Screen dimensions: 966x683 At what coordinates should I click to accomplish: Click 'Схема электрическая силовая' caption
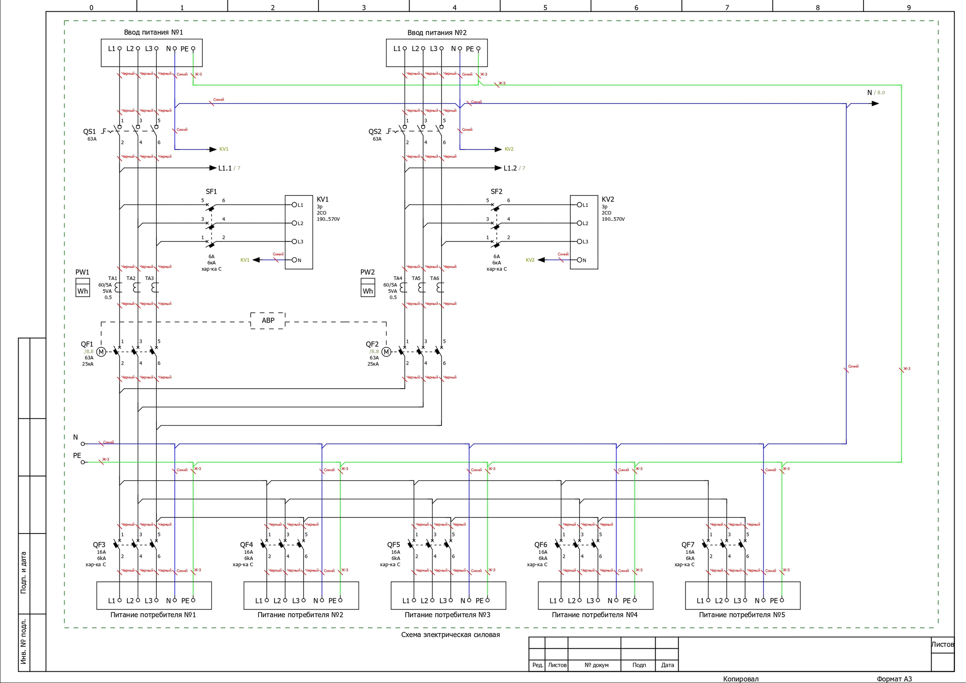(x=450, y=635)
